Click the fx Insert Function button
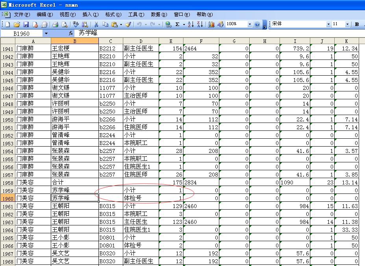The height and width of the screenshot is (266, 365). (71, 33)
